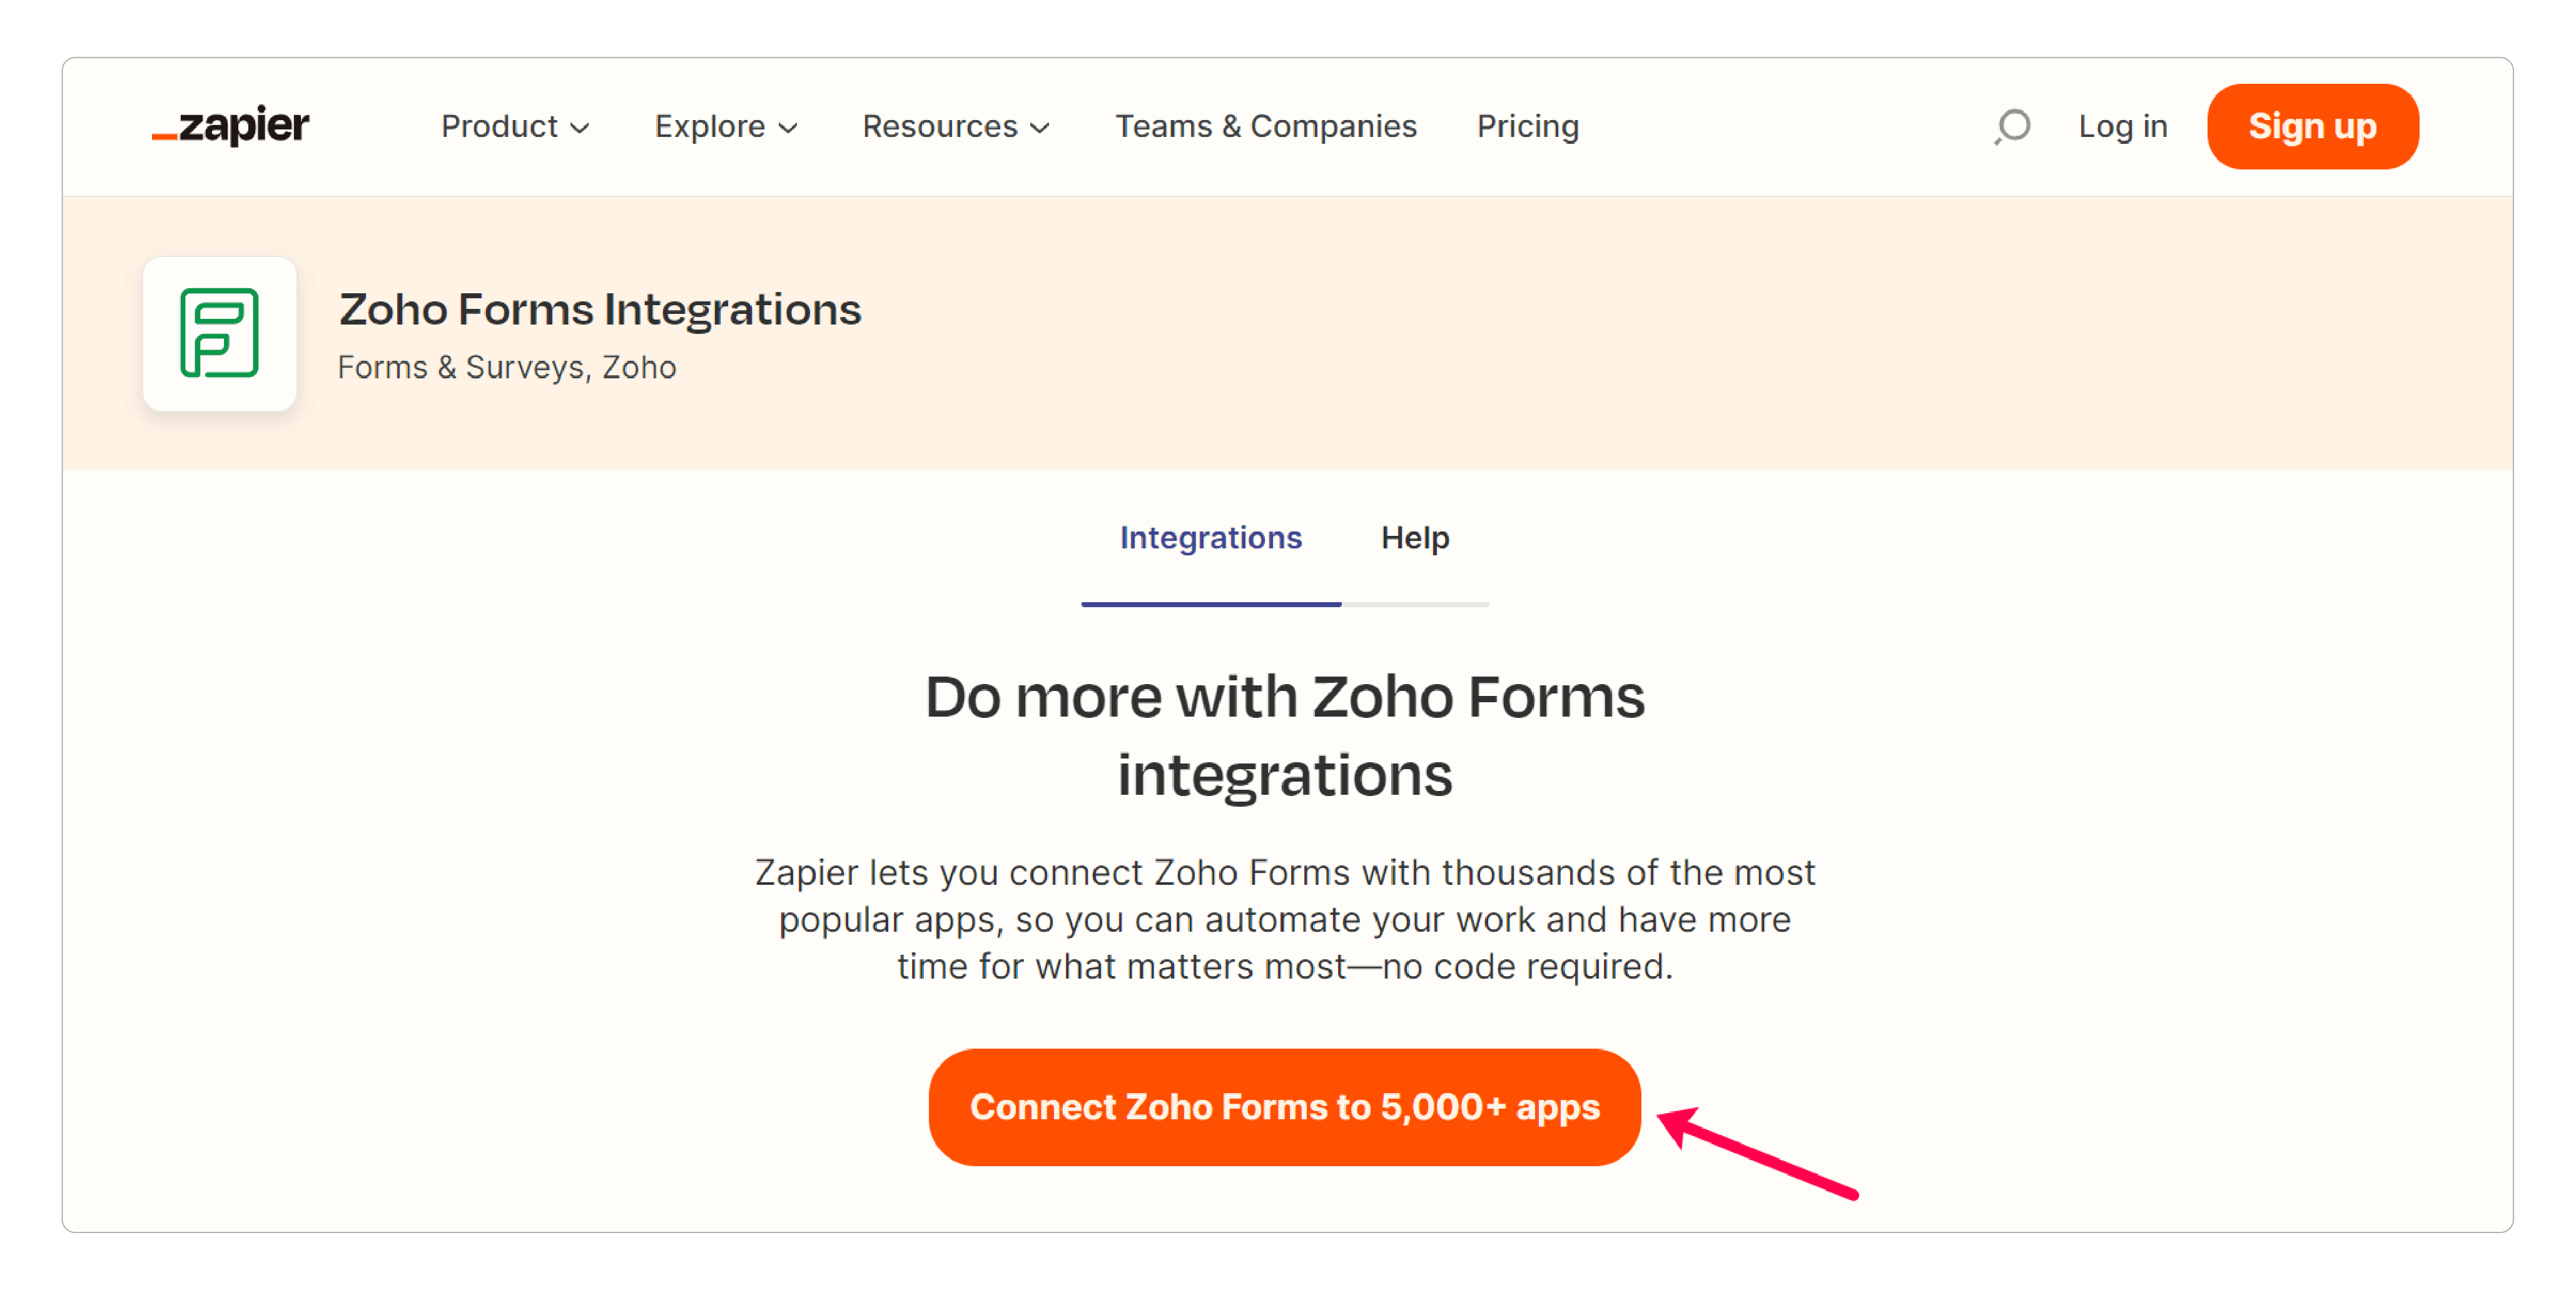
Task: Open the search magnifier icon
Action: (x=2012, y=127)
